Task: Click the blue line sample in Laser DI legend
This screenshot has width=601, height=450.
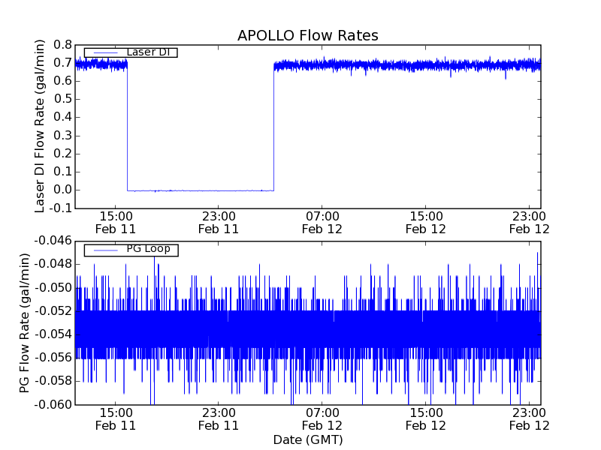Action: 104,52
